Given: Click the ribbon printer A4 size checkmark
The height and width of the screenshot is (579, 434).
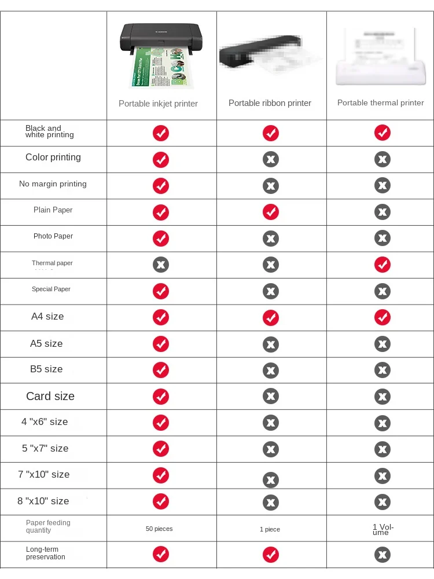Looking at the screenshot, I should (x=271, y=317).
